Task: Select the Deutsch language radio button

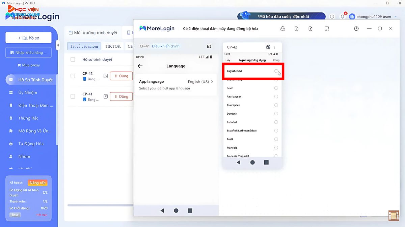Action: point(276,114)
